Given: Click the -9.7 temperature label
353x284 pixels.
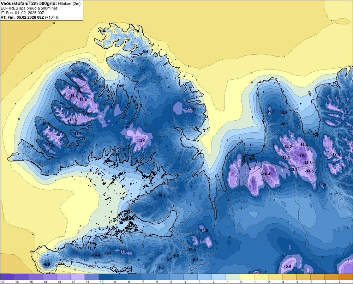Looking at the screenshot, I should click(169, 260).
